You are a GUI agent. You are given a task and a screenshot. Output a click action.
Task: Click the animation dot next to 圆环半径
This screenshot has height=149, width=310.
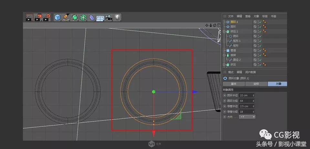(225, 95)
